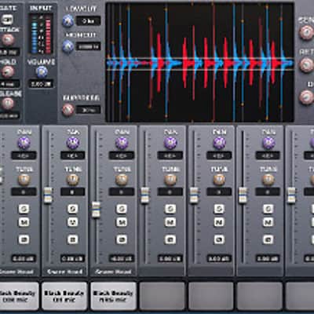Flip phase on first empty channel

coord(170,239)
